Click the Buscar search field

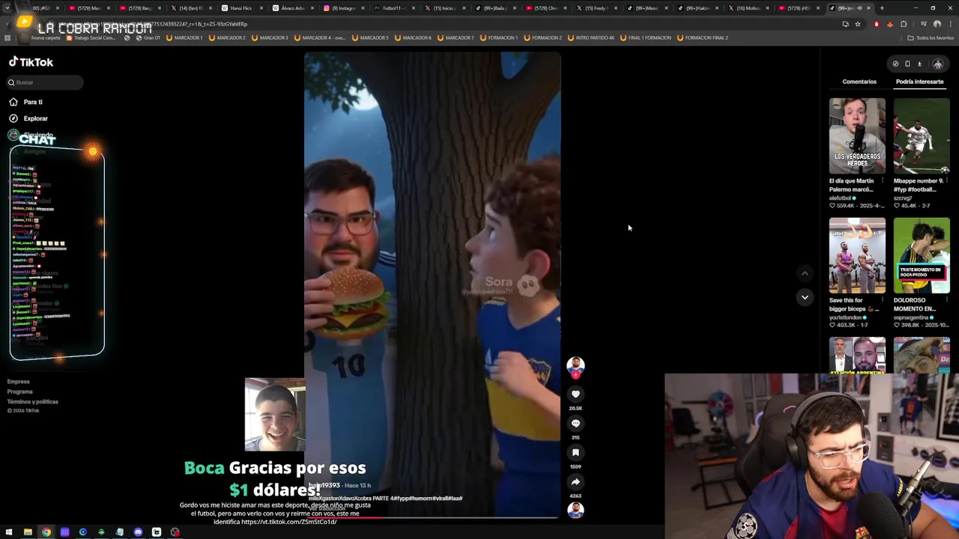coord(45,82)
